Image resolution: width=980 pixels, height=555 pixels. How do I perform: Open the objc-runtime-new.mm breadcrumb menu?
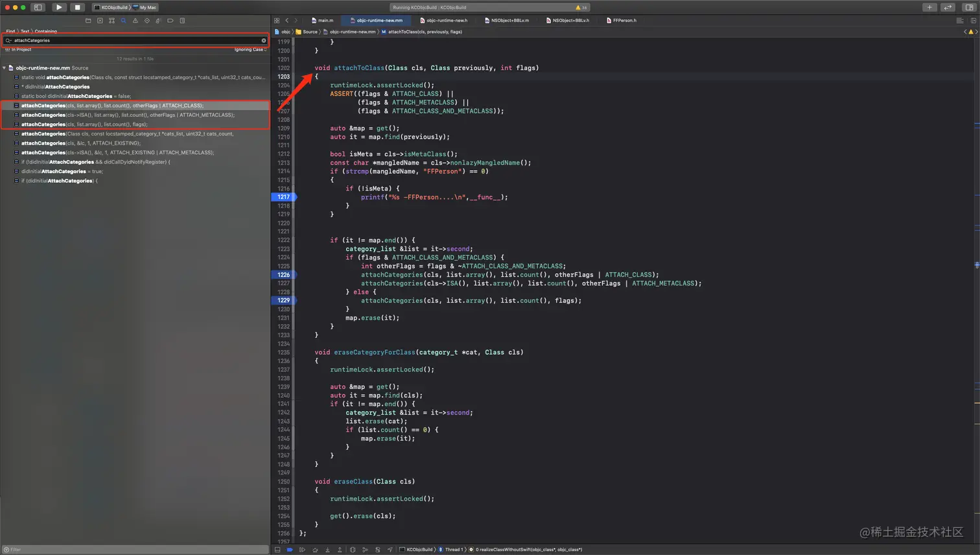(x=350, y=32)
